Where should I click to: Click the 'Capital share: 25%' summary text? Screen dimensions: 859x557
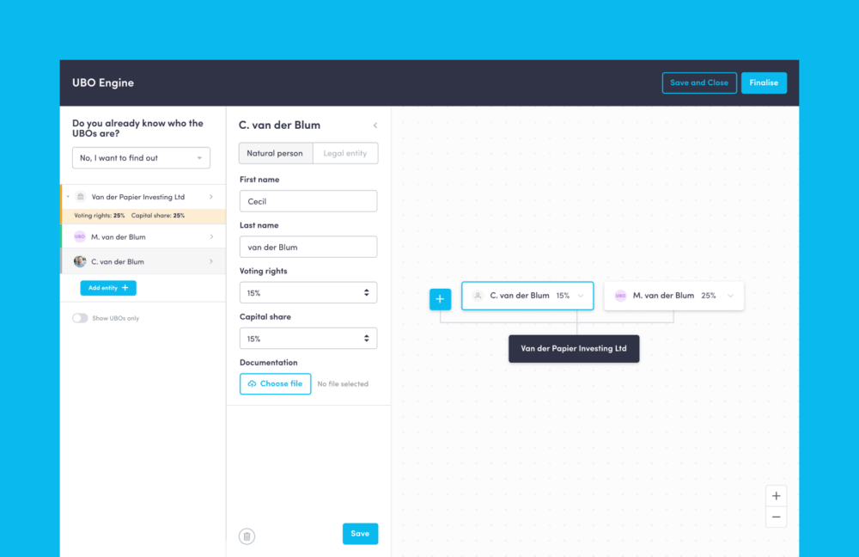[158, 216]
